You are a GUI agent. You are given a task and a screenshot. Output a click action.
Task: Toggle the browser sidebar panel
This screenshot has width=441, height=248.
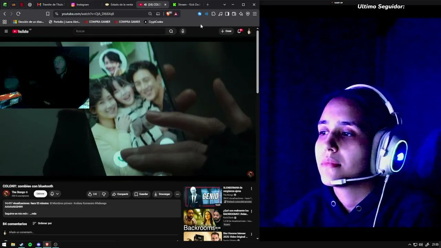(x=227, y=14)
